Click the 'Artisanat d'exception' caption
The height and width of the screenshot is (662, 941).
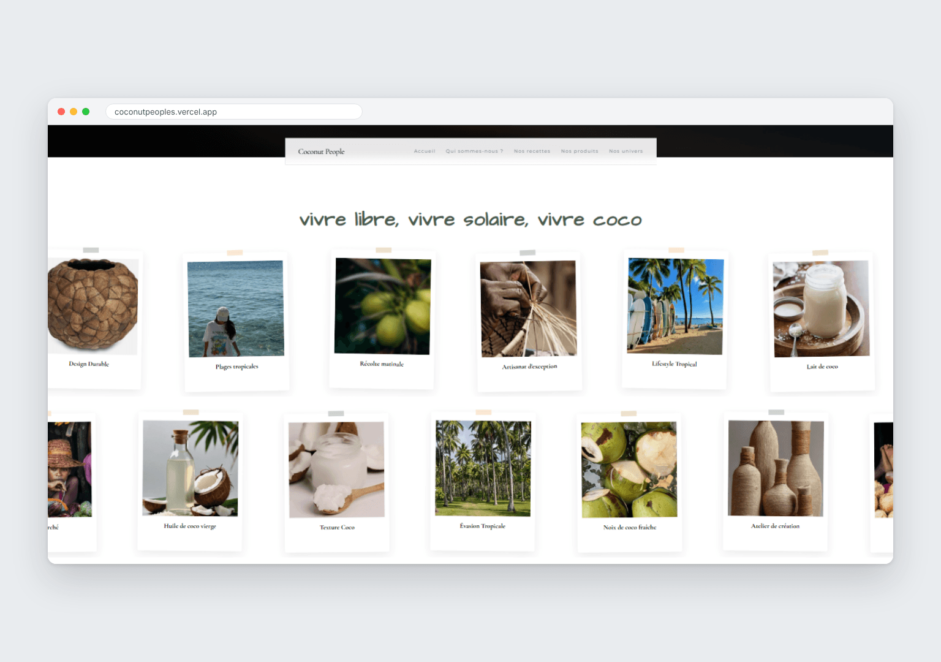tap(530, 367)
